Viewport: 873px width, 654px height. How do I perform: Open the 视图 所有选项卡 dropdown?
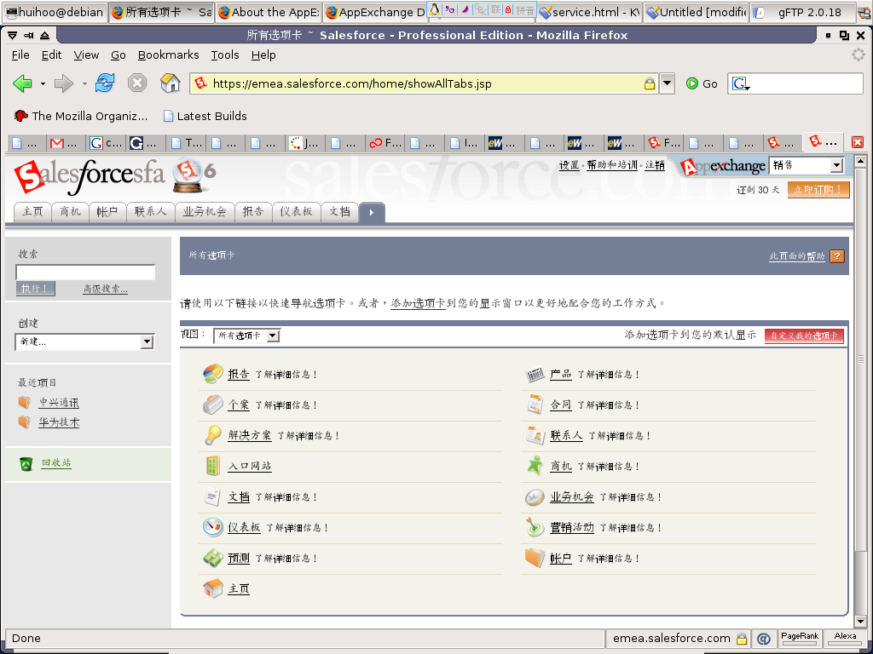pyautogui.click(x=246, y=336)
